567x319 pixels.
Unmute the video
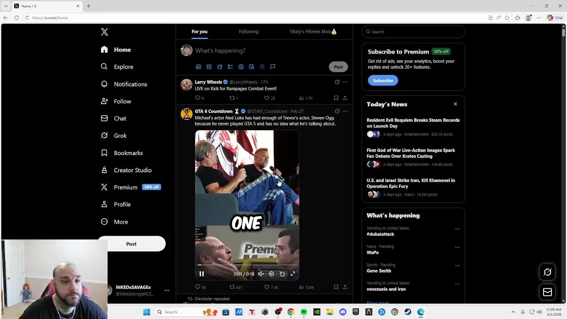click(x=261, y=274)
